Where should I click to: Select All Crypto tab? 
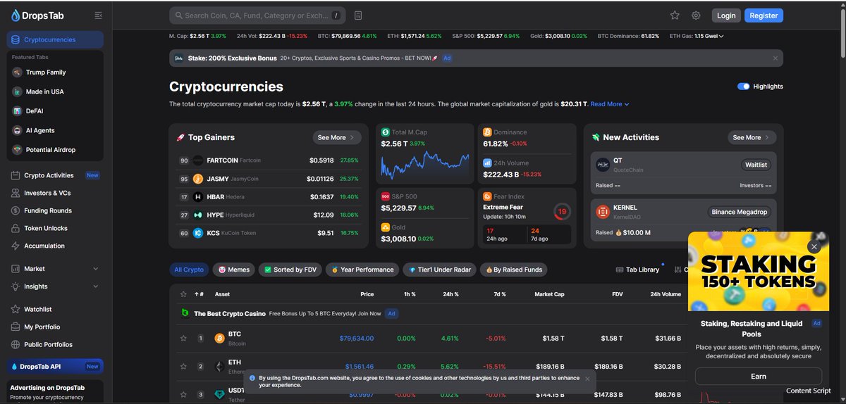pos(189,270)
